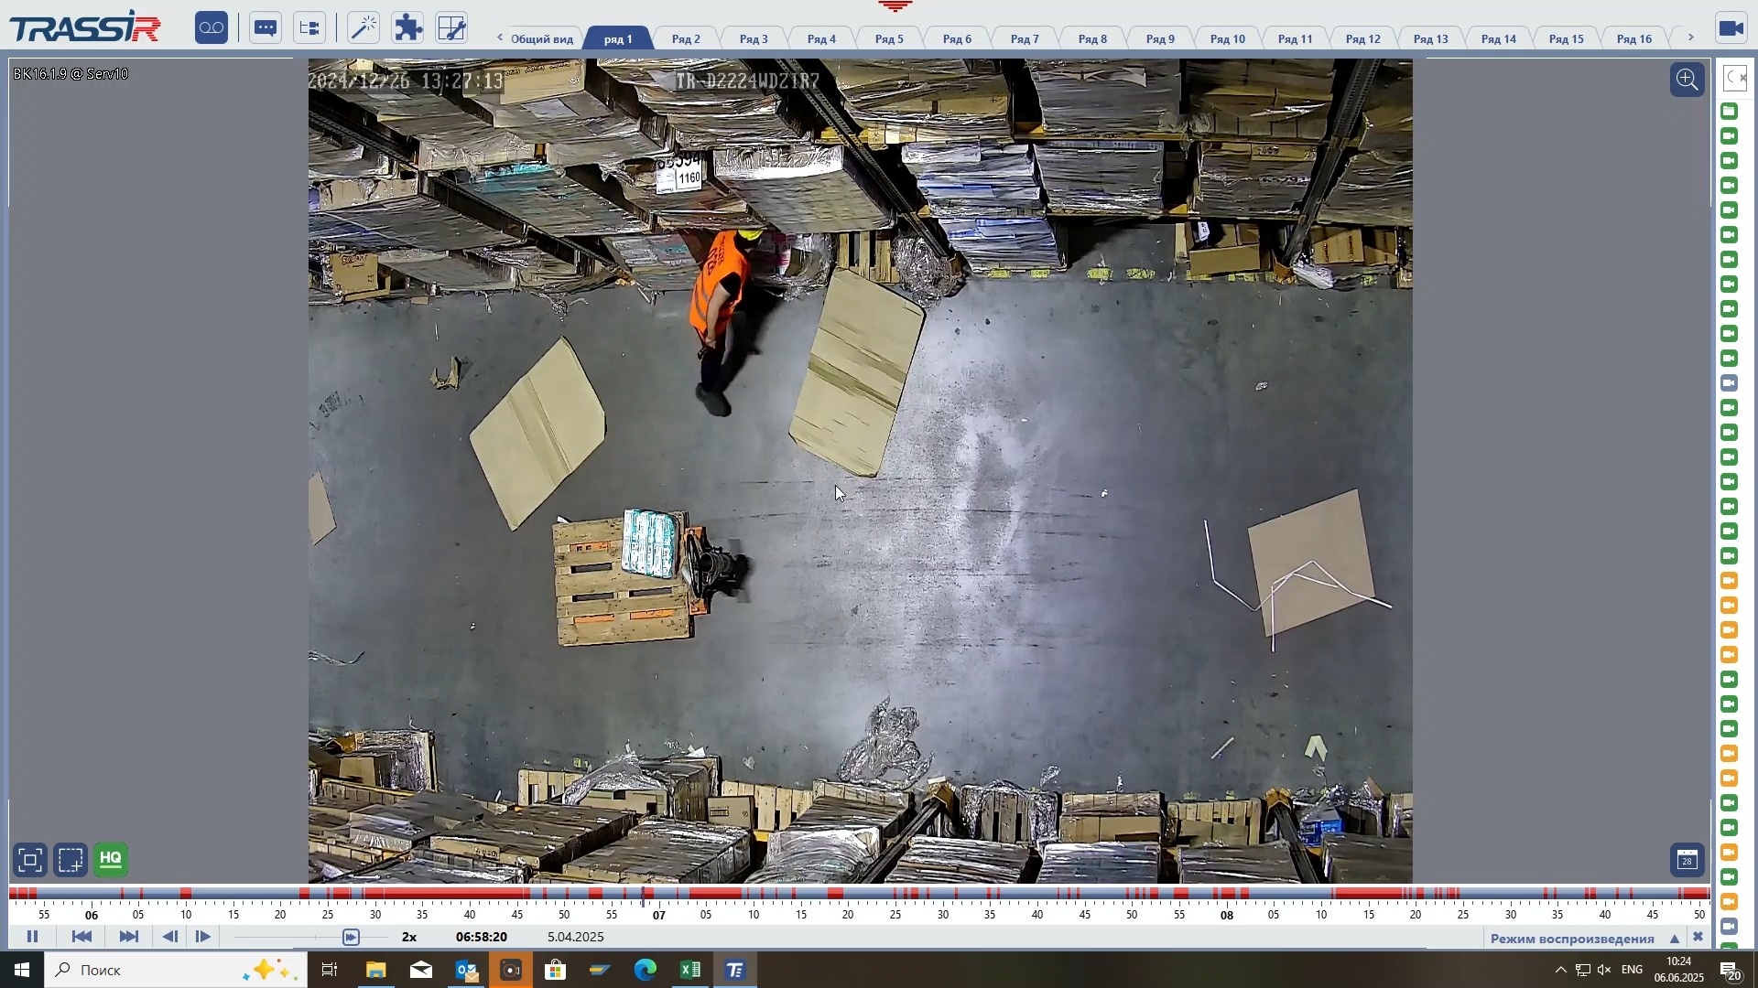Select the Ряд 16 tab

point(1633,38)
